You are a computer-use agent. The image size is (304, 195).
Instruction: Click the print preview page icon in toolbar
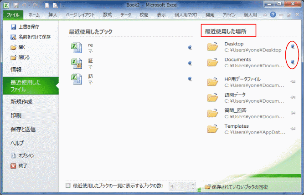56,5
